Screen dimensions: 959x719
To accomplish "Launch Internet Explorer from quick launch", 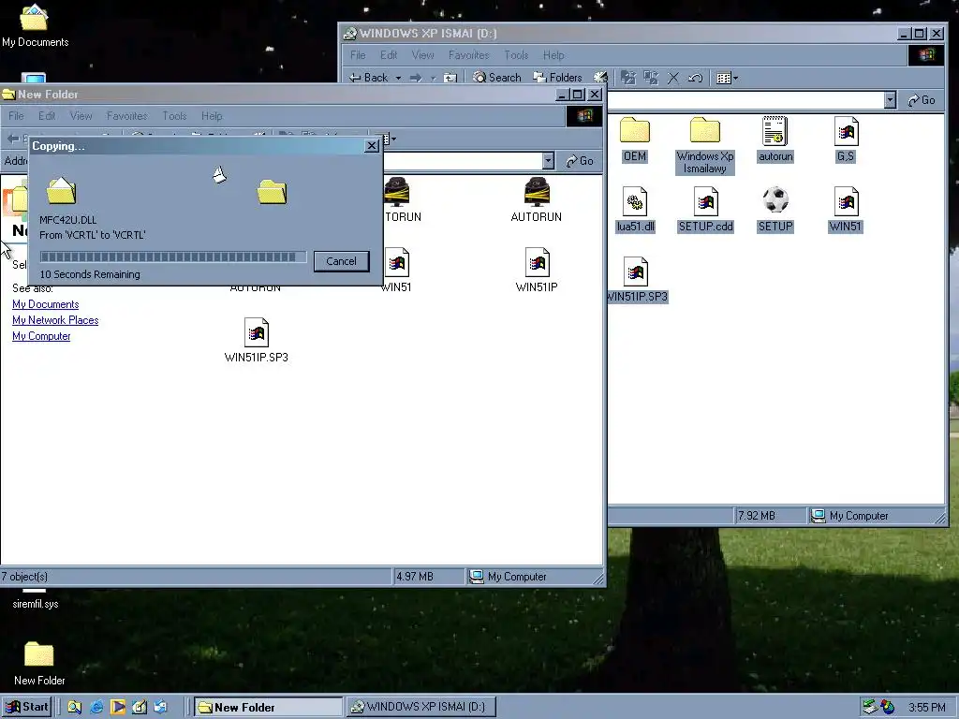I will [x=96, y=708].
